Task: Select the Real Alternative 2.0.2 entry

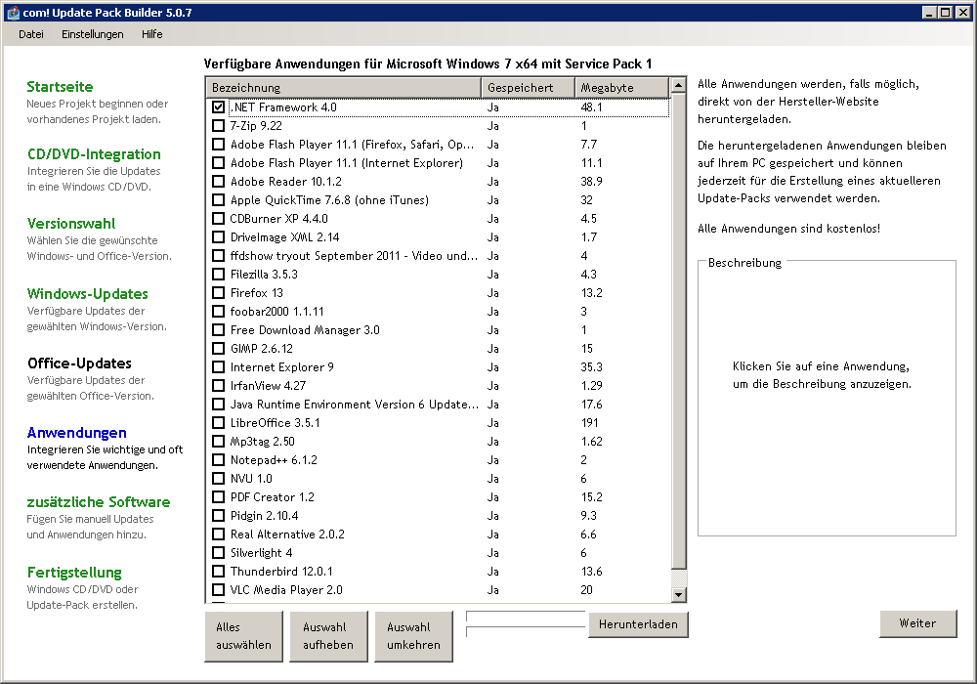Action: click(287, 534)
